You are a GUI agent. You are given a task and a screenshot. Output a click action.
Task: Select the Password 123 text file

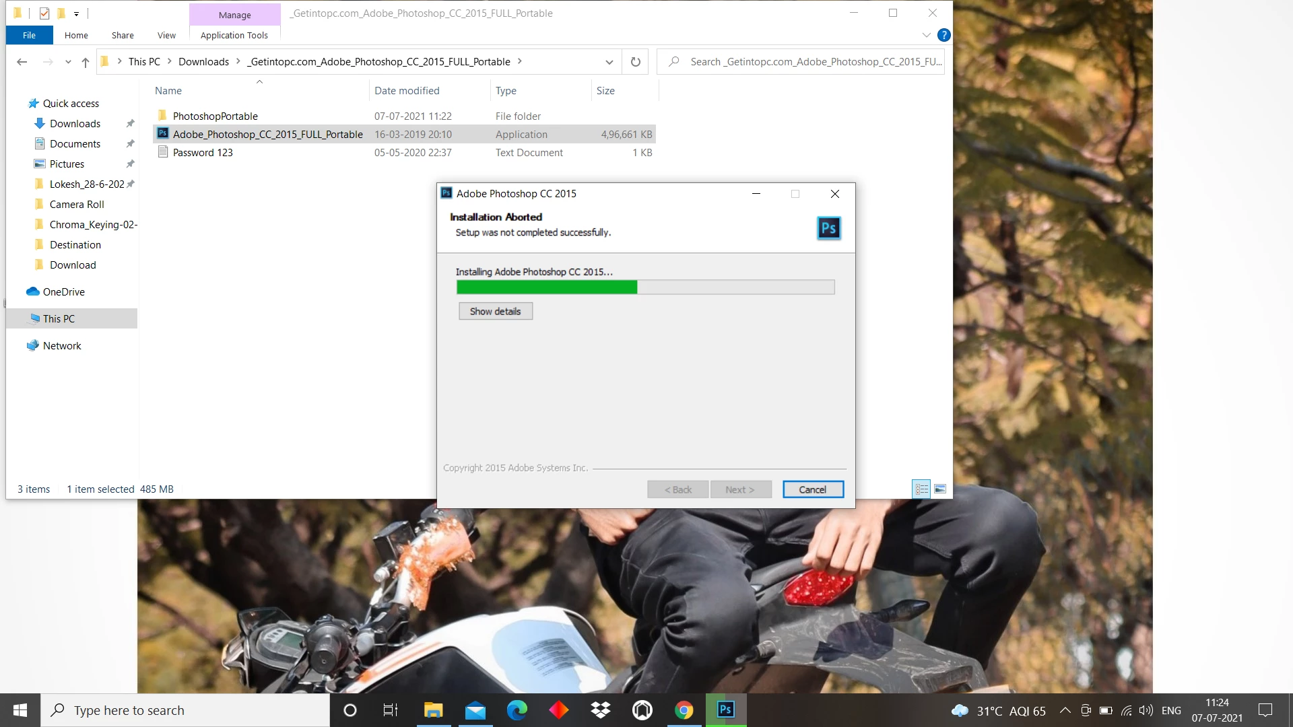203,153
